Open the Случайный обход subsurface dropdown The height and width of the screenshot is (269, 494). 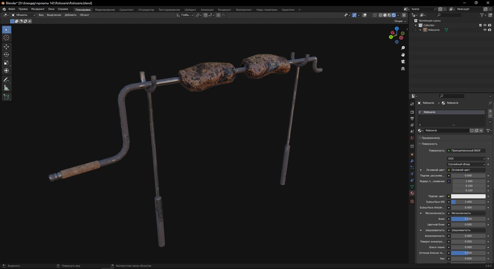[x=466, y=164]
